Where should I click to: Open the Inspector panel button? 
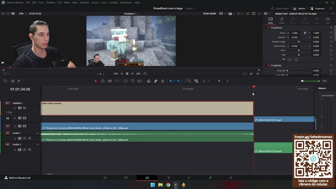pyautogui.click(x=317, y=8)
